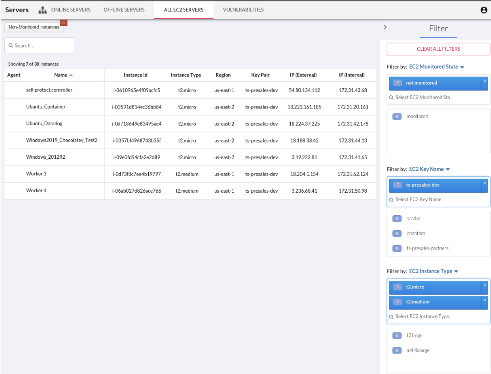Viewport: 491px width, 374px height.
Task: Collapse the Filter panel with the chevron
Action: coord(386,27)
